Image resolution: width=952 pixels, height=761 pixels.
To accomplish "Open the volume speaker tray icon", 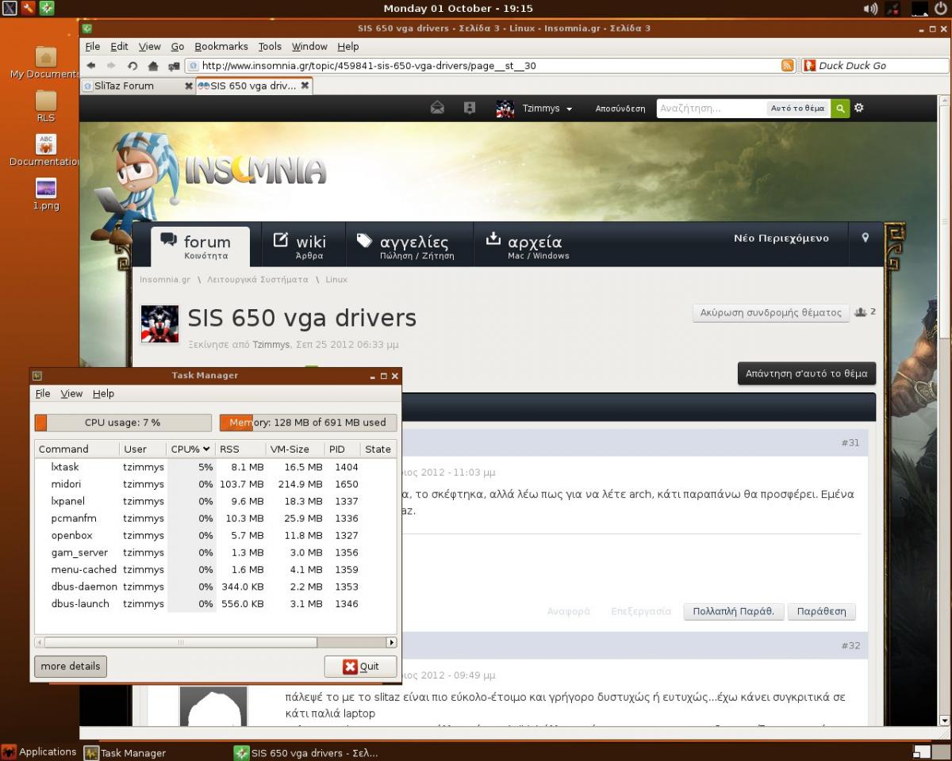I will click(870, 9).
